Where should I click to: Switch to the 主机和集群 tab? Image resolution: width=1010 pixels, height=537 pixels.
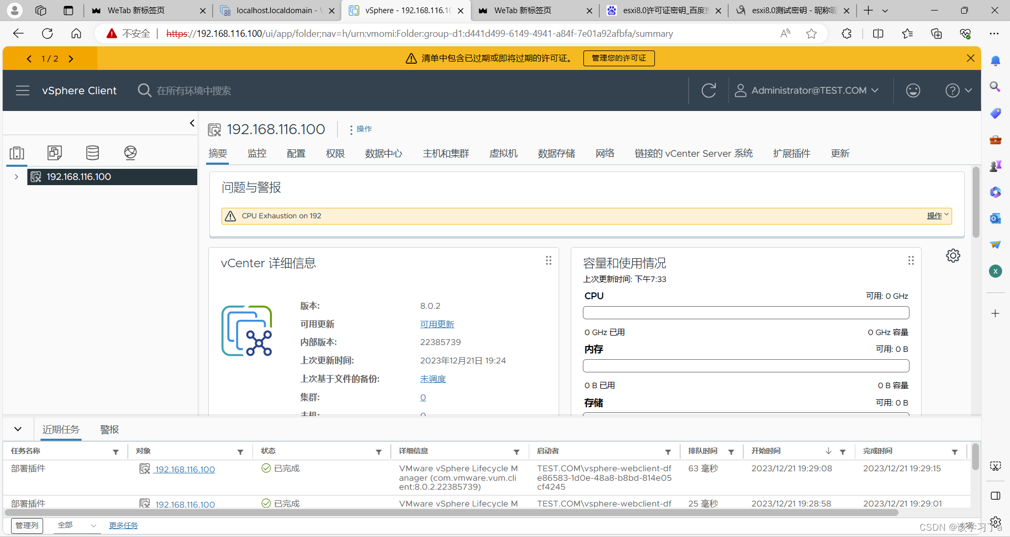(x=446, y=154)
